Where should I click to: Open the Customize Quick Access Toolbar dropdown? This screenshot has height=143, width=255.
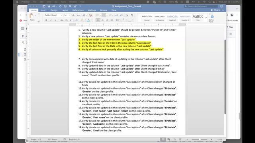coord(80,6)
